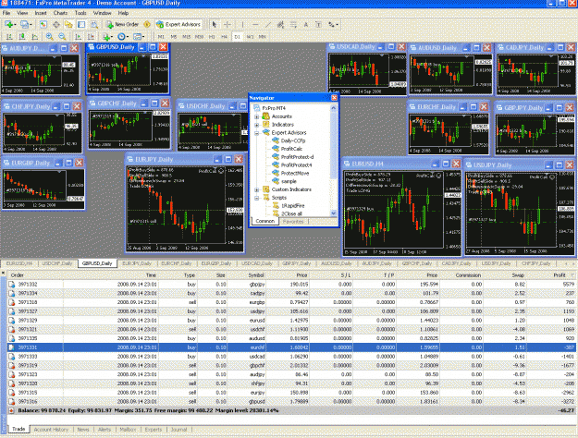
Task: Click the zoom in magnifier icon
Action: pos(49,36)
